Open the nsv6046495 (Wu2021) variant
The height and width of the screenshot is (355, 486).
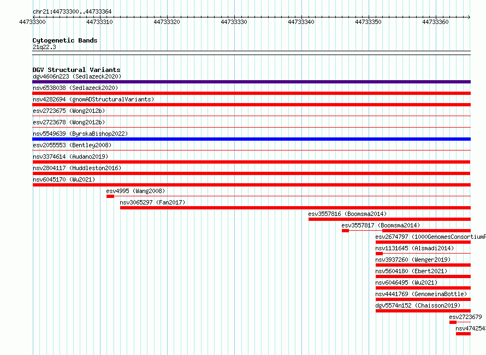coord(406,282)
